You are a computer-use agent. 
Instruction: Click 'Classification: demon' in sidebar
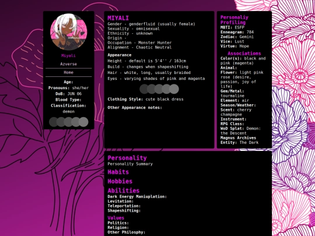[x=68, y=108]
